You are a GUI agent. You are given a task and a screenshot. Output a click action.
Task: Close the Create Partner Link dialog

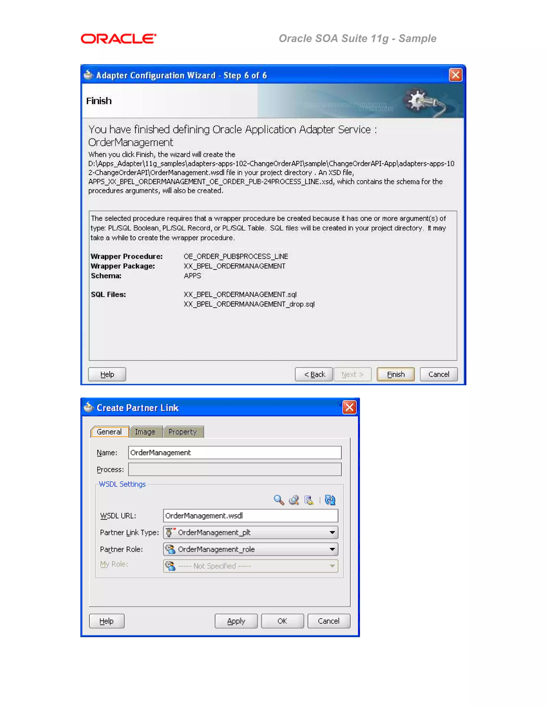(350, 407)
